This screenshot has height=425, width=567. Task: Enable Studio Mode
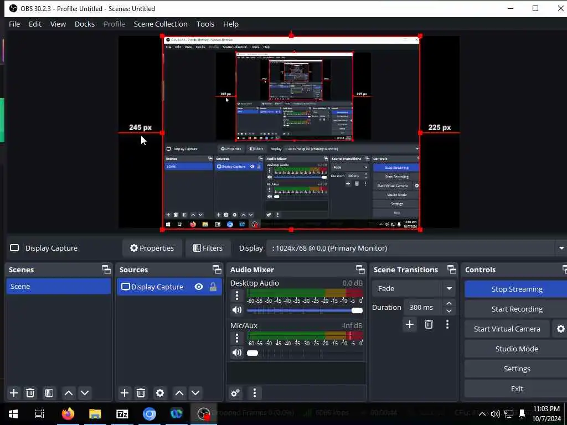pyautogui.click(x=516, y=349)
